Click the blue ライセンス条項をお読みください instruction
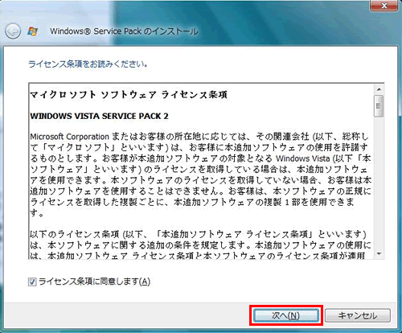402x333 pixels. 88,64
